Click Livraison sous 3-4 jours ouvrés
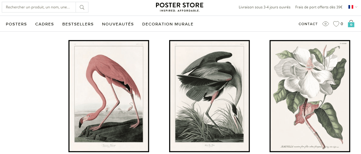 pyautogui.click(x=264, y=7)
